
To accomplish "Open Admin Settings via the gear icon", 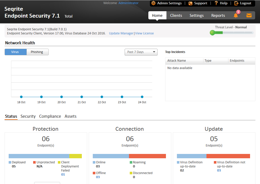I will 153,3.
